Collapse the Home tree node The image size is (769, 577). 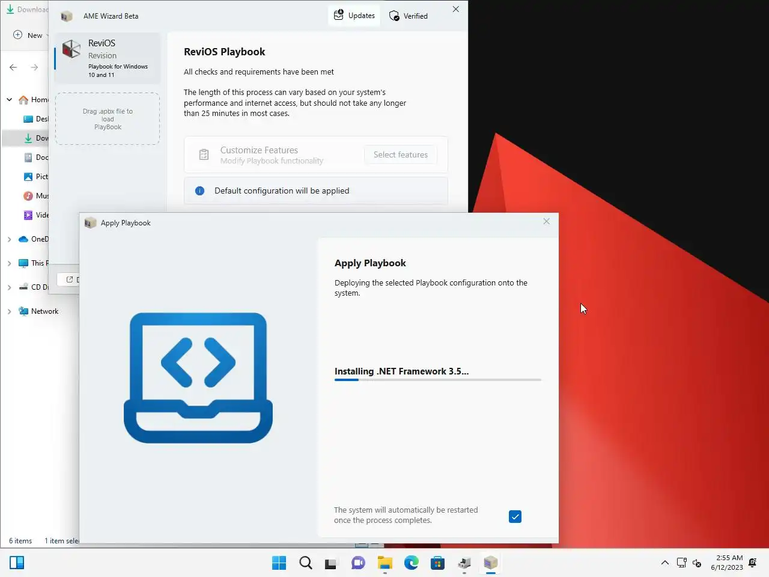(9, 99)
